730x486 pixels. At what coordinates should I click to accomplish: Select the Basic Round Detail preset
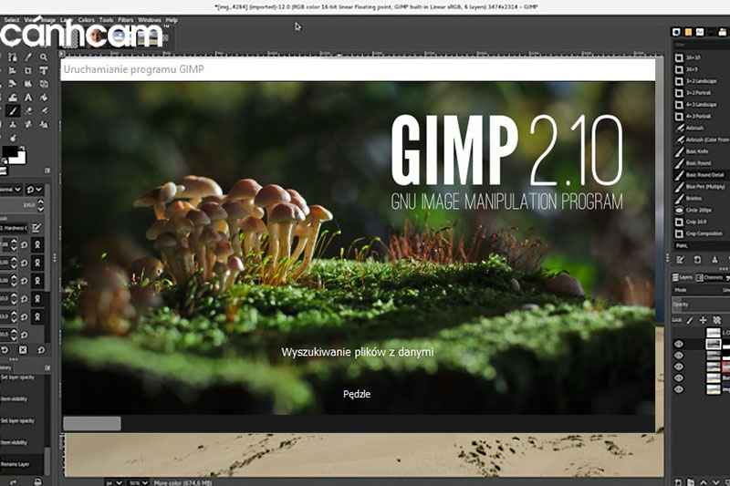pos(702,175)
